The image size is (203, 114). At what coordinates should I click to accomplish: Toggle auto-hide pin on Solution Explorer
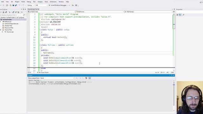point(23,9)
